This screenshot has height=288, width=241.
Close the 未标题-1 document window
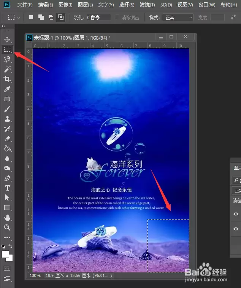(186, 37)
